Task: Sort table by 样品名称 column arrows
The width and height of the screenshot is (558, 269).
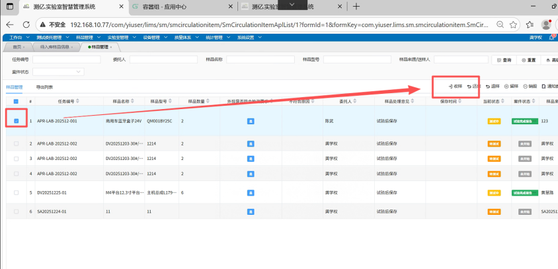Action: (x=132, y=101)
